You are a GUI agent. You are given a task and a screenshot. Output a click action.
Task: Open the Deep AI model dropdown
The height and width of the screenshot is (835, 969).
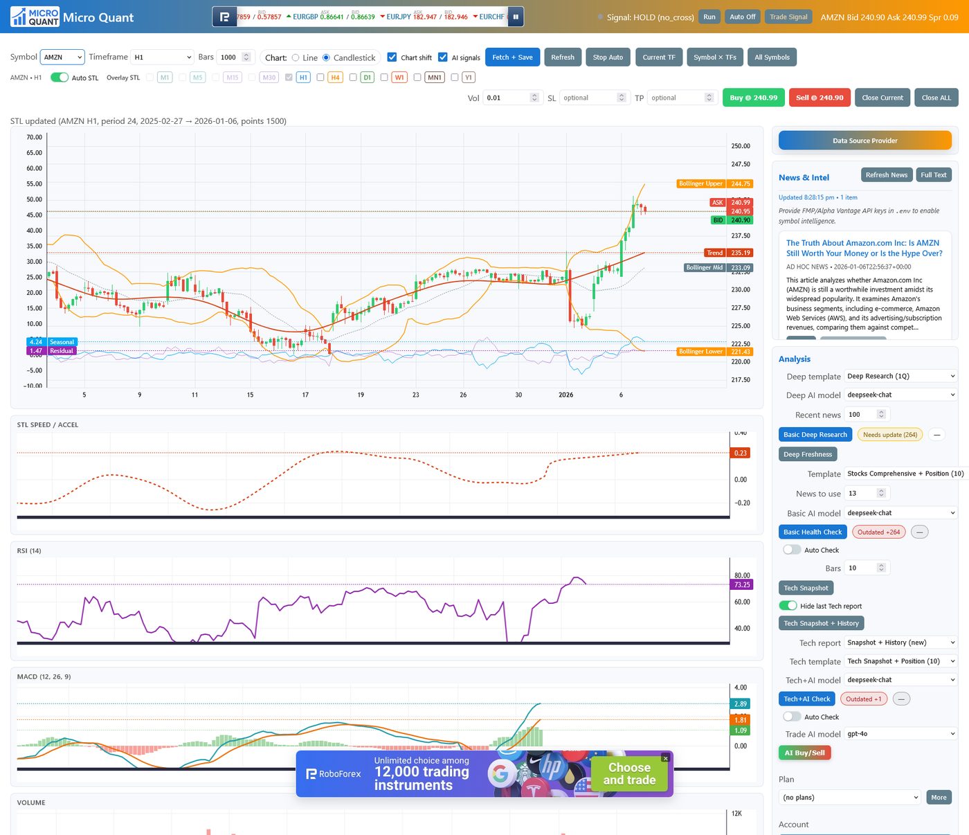(901, 395)
